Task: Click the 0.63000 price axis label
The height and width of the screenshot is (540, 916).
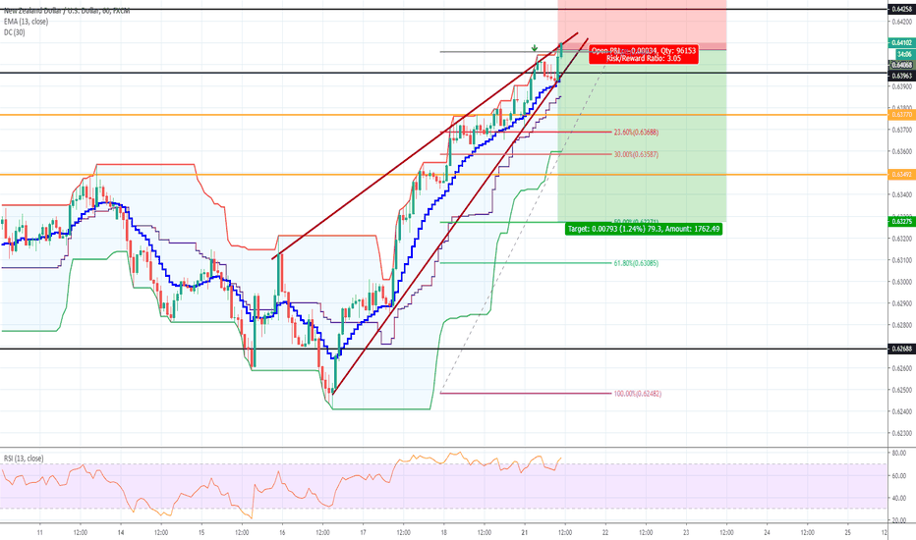Action: pyautogui.click(x=901, y=282)
